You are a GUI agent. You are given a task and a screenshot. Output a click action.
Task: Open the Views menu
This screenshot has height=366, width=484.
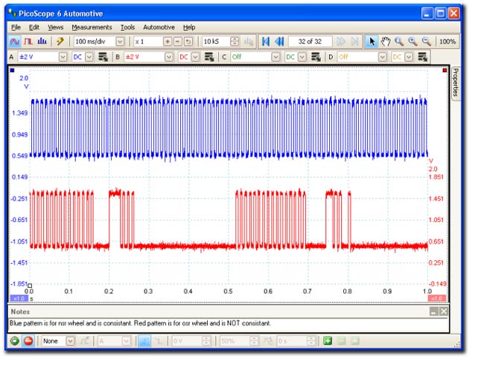click(56, 27)
